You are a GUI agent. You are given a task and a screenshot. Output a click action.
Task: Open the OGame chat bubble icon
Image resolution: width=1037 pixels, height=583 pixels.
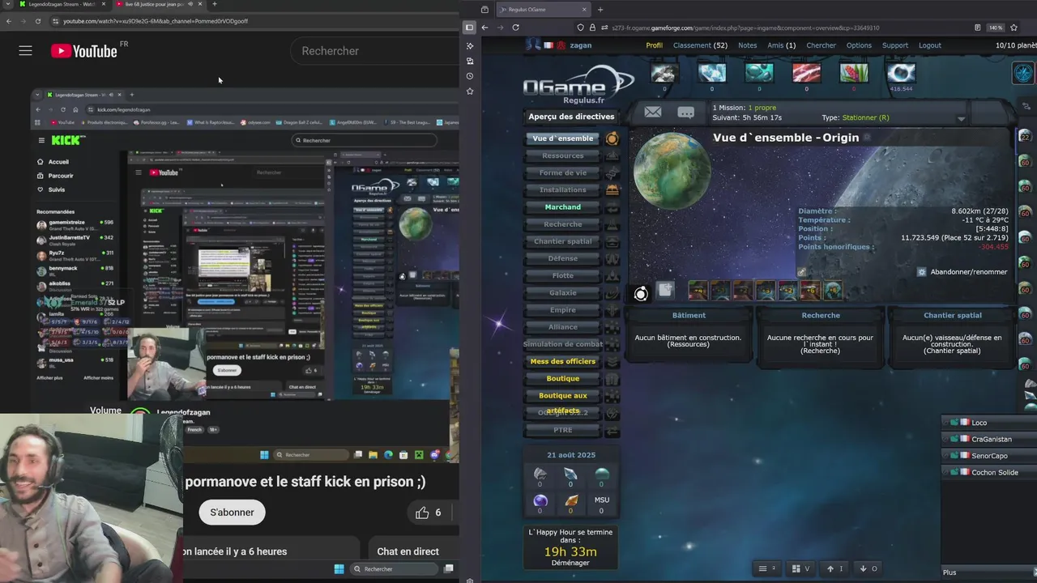(x=685, y=113)
